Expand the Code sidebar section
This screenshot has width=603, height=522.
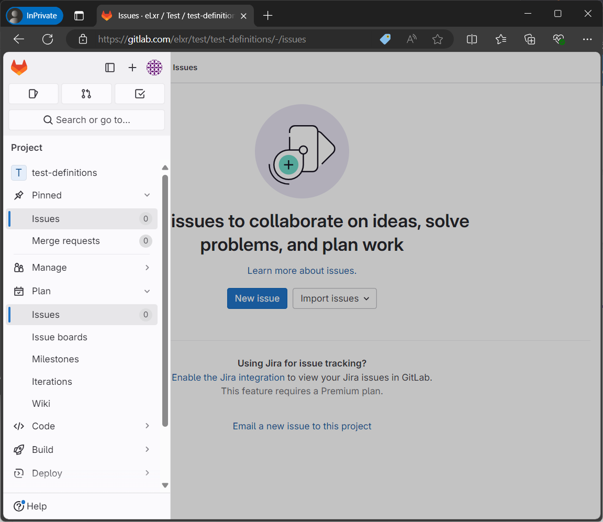click(147, 426)
